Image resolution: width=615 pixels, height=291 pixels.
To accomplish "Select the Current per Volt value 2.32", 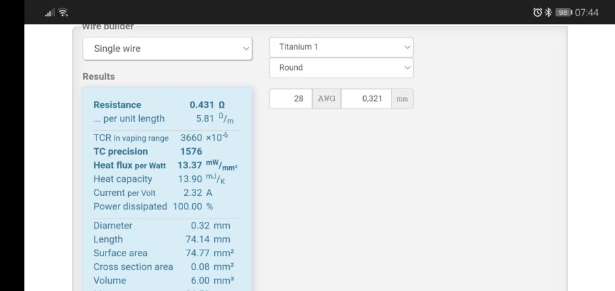I will [192, 193].
